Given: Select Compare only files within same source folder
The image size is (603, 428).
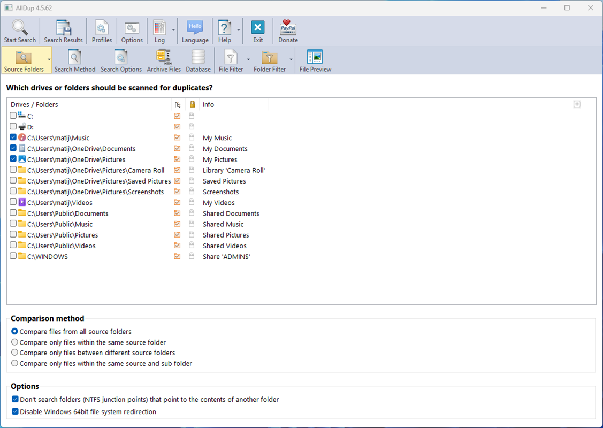Looking at the screenshot, I should (x=14, y=342).
